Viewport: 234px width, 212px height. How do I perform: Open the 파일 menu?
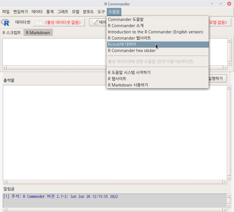6,12
